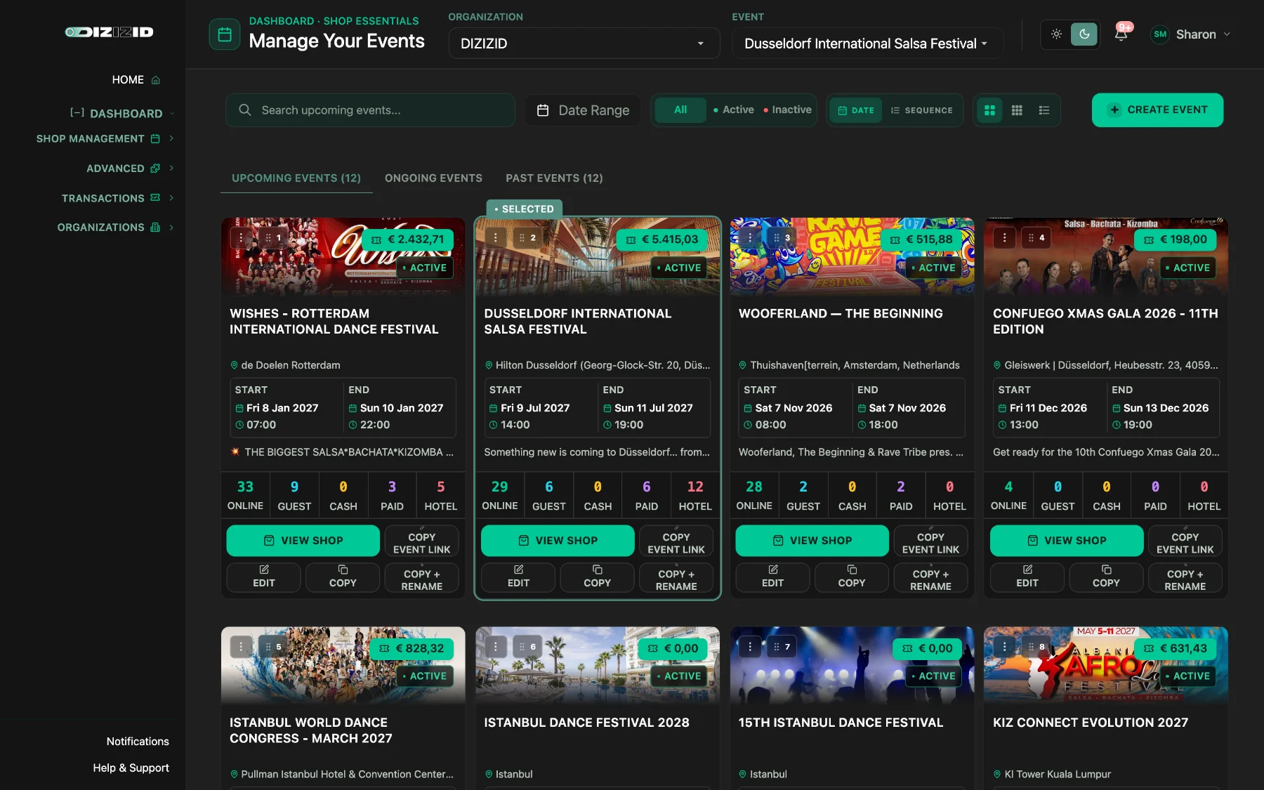This screenshot has height=790, width=1264.
Task: Switch to Past Events tab
Action: click(554, 178)
